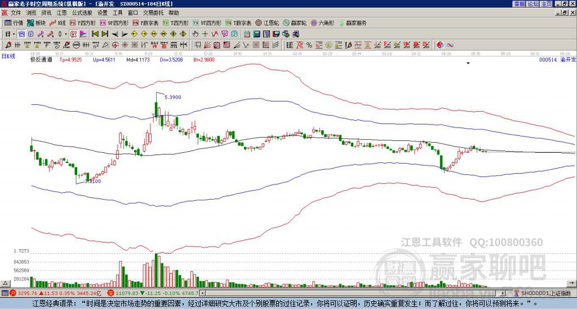Click the Tp=4.9525 indicator value
577x309 pixels.
point(70,60)
